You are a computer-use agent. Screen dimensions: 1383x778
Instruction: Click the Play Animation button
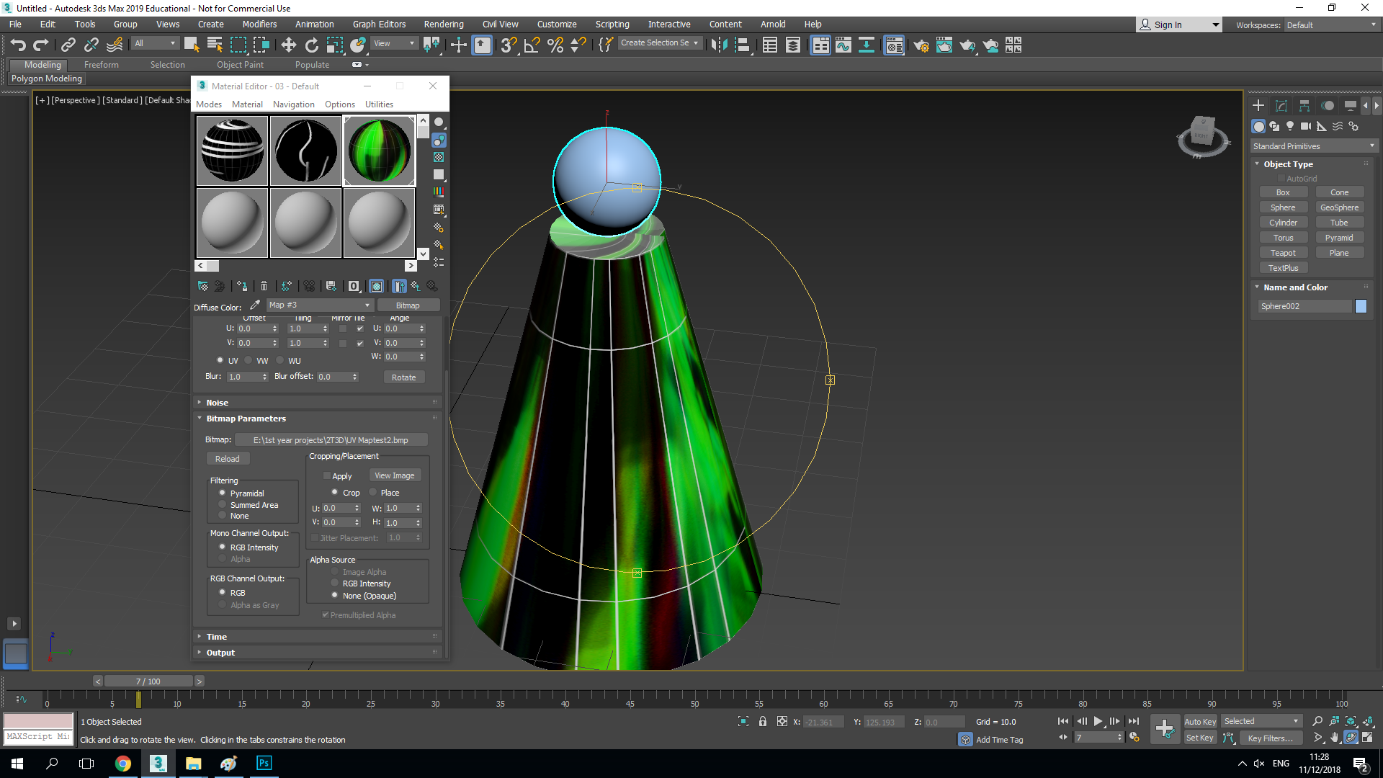1098,721
